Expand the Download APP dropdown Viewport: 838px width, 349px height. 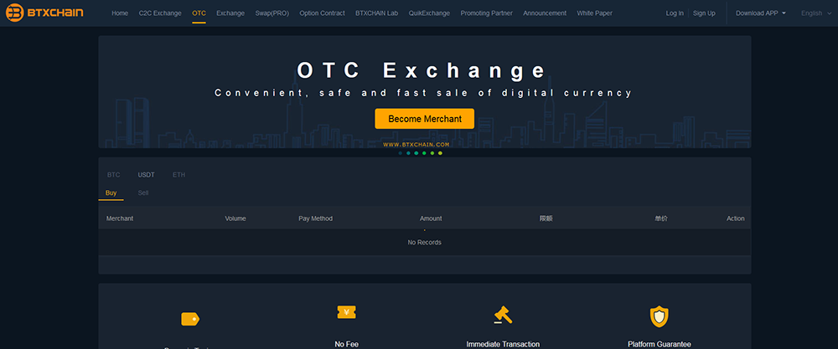[760, 13]
